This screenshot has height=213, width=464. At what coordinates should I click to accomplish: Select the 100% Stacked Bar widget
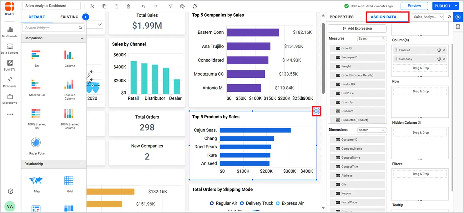37,119
